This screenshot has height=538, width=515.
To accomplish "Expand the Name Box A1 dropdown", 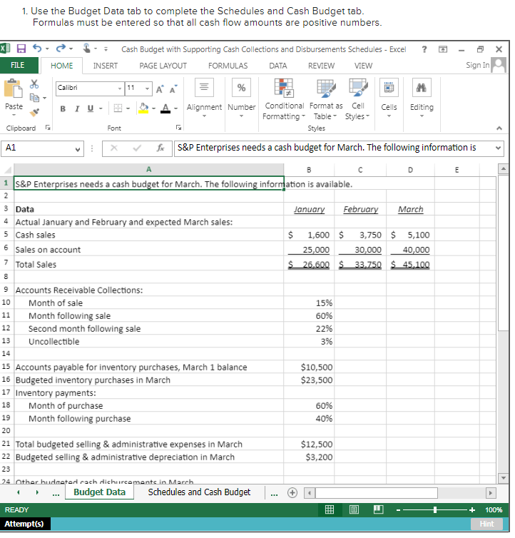I will click(x=78, y=149).
